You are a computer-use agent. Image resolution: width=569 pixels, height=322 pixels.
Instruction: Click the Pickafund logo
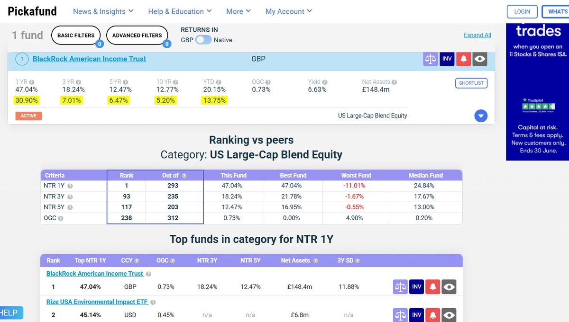point(32,11)
